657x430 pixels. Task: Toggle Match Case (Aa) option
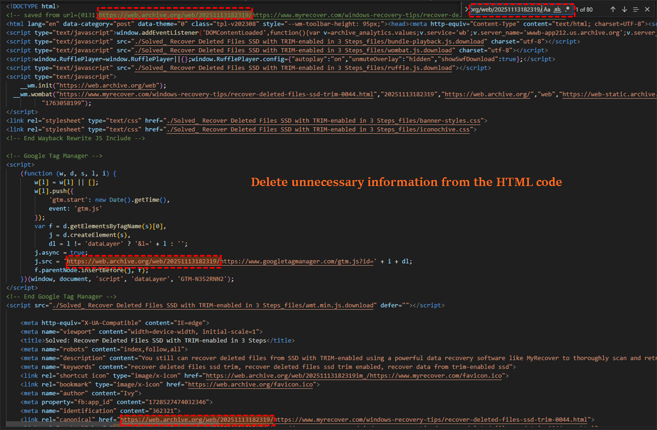tap(547, 9)
